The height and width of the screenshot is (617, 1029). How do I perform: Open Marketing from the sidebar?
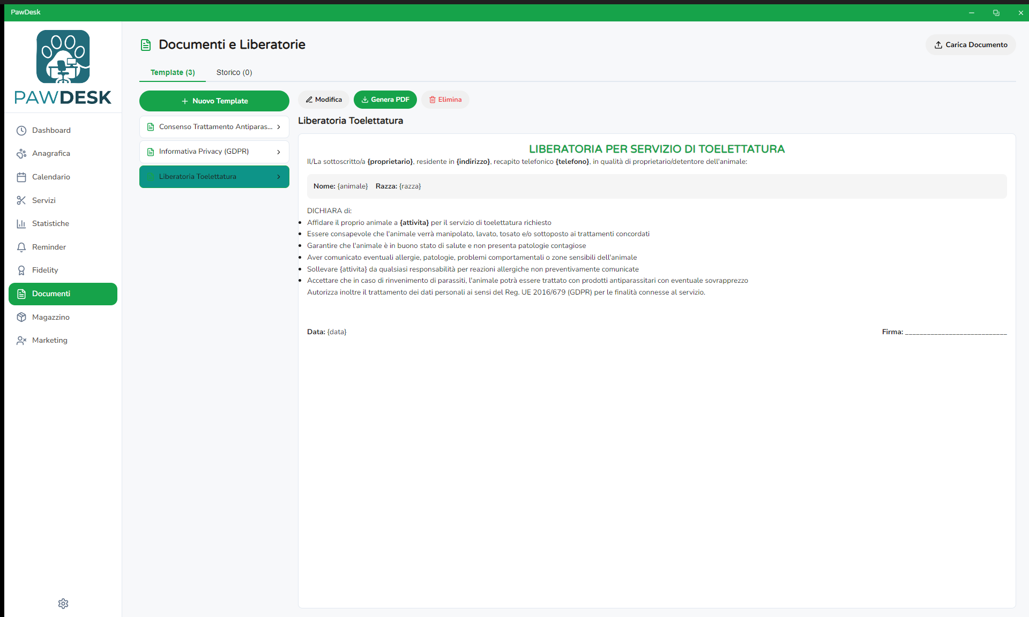[63, 341]
